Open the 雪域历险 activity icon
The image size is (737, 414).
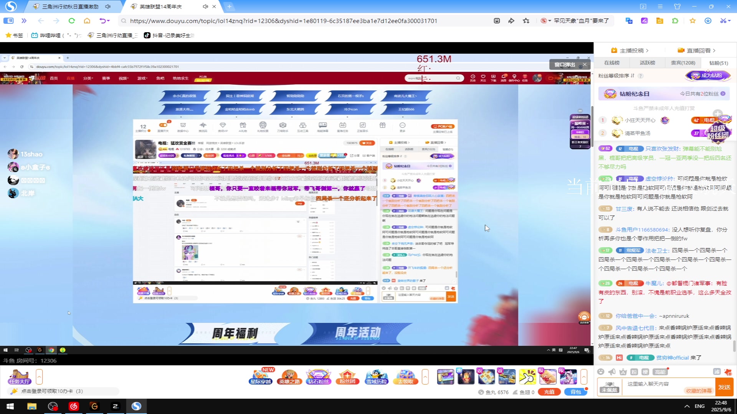(377, 377)
